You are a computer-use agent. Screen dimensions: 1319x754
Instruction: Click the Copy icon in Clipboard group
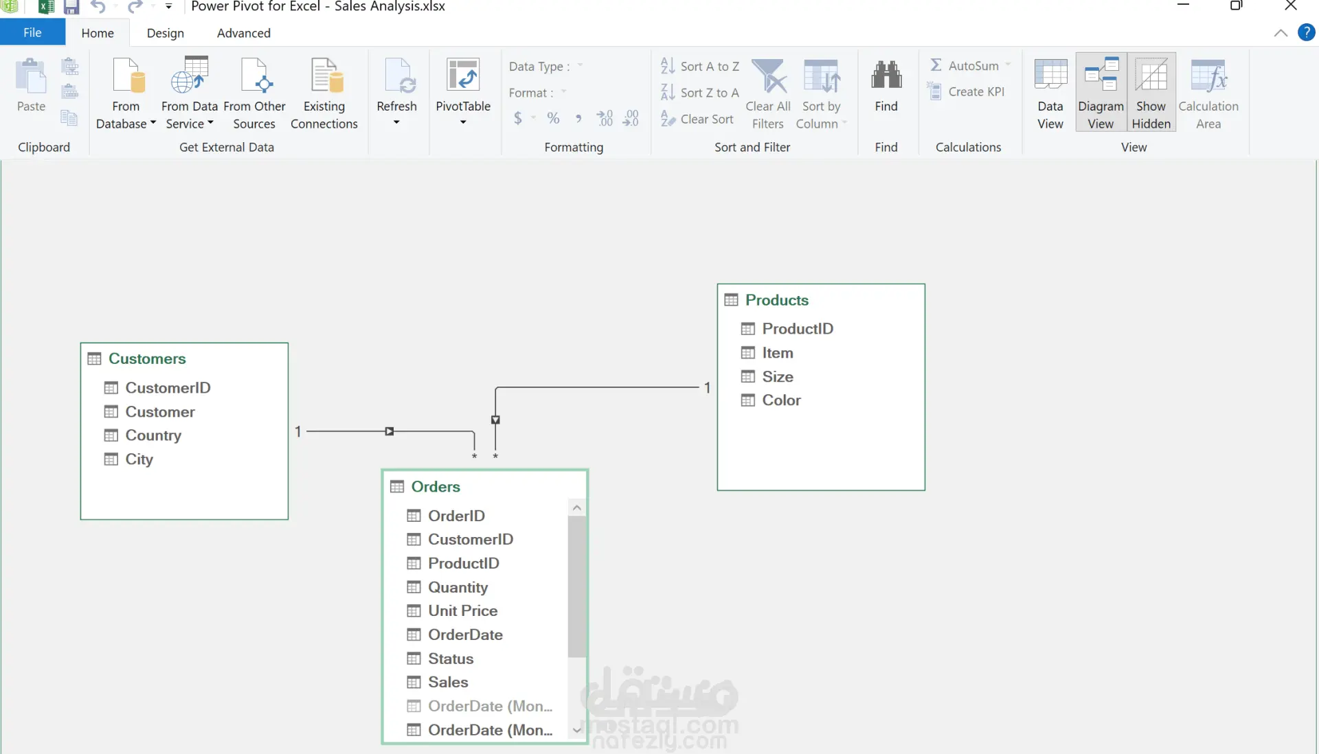click(69, 117)
